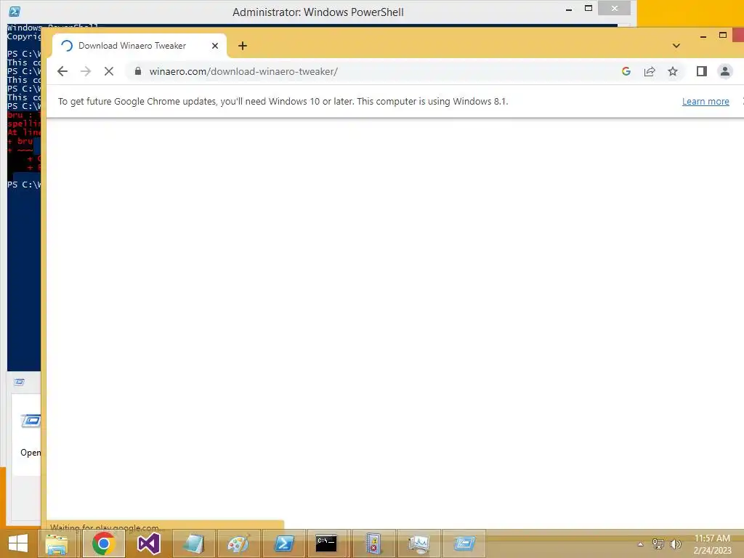The image size is (744, 558).
Task: Click the greyed forward navigation arrow
Action: (x=86, y=71)
